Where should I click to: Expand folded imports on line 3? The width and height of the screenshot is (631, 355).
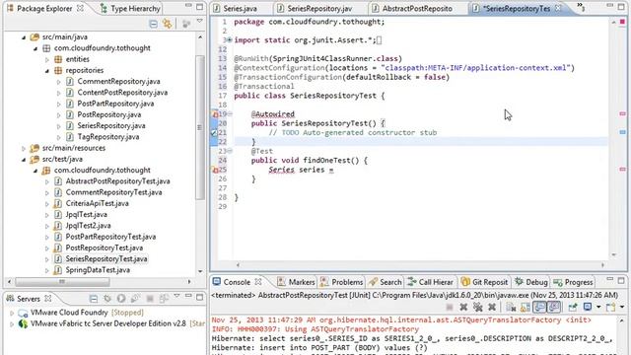(x=230, y=39)
